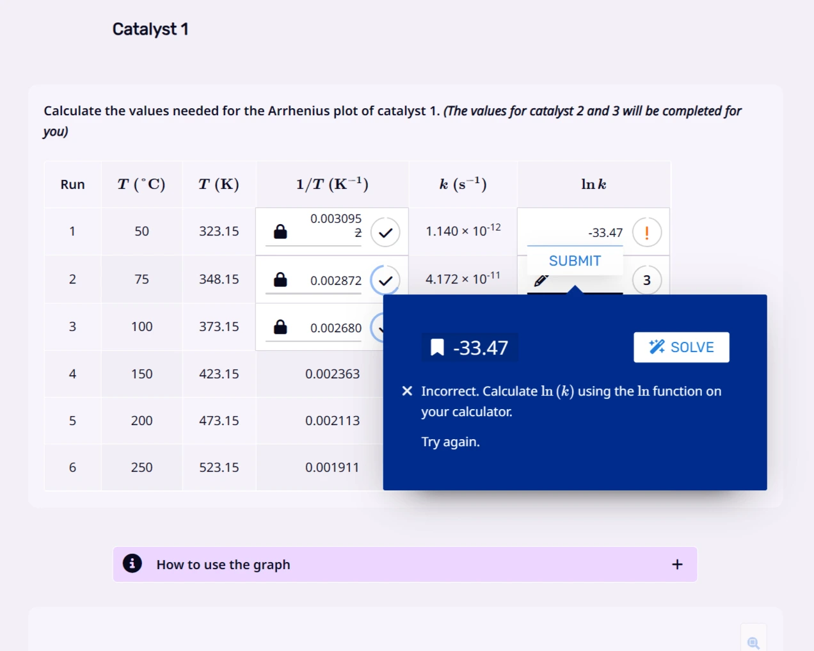The image size is (814, 651).
Task: Expand the How to use the graph section
Action: coord(405,564)
